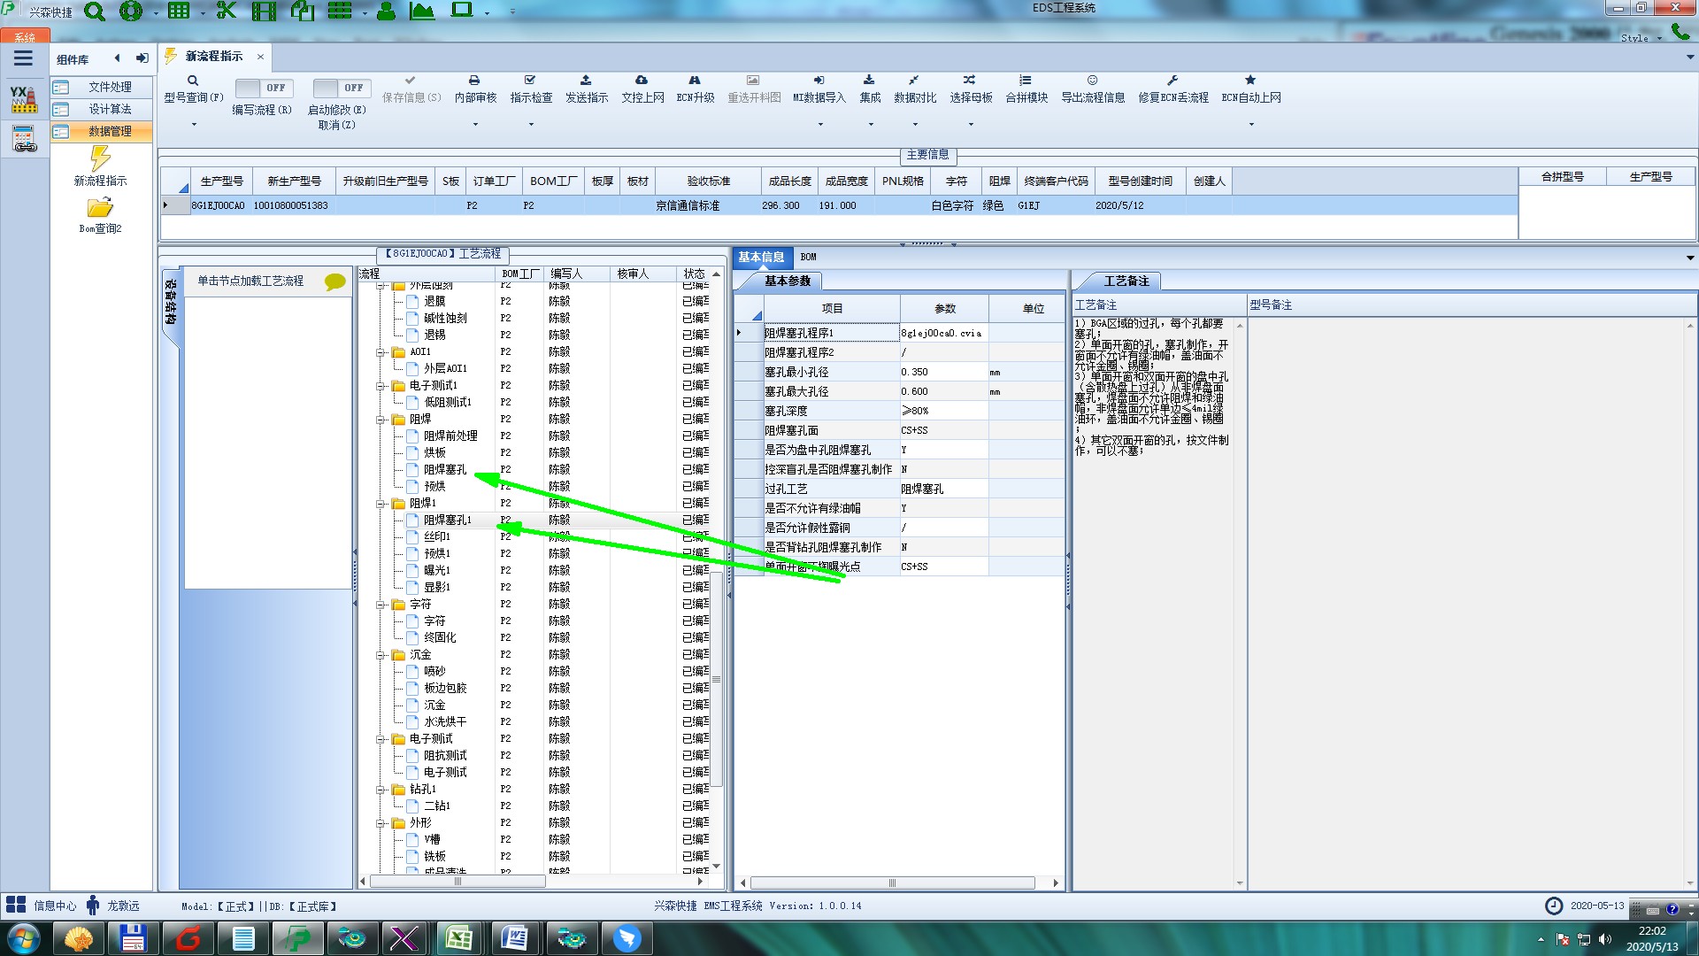Click the 文控上网 cloud icon

pyautogui.click(x=642, y=81)
